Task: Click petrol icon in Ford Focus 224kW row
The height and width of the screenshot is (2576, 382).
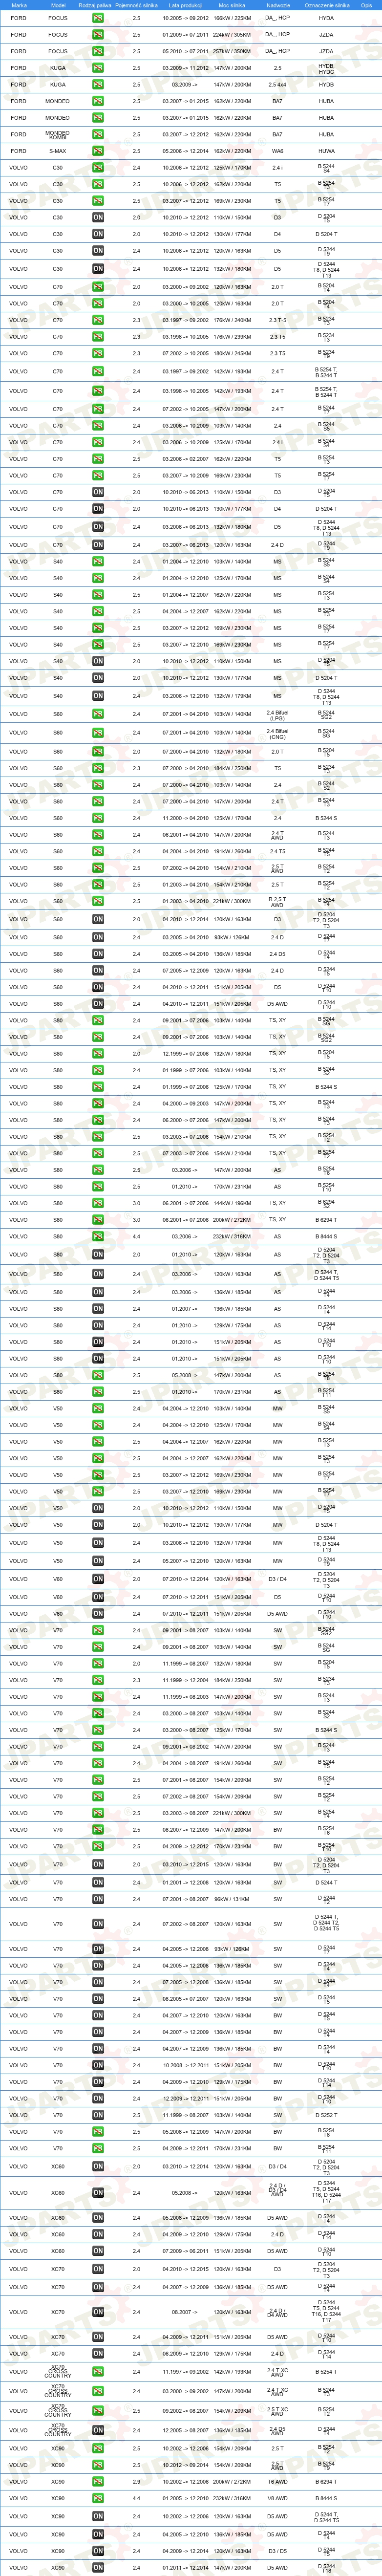Action: (x=98, y=35)
